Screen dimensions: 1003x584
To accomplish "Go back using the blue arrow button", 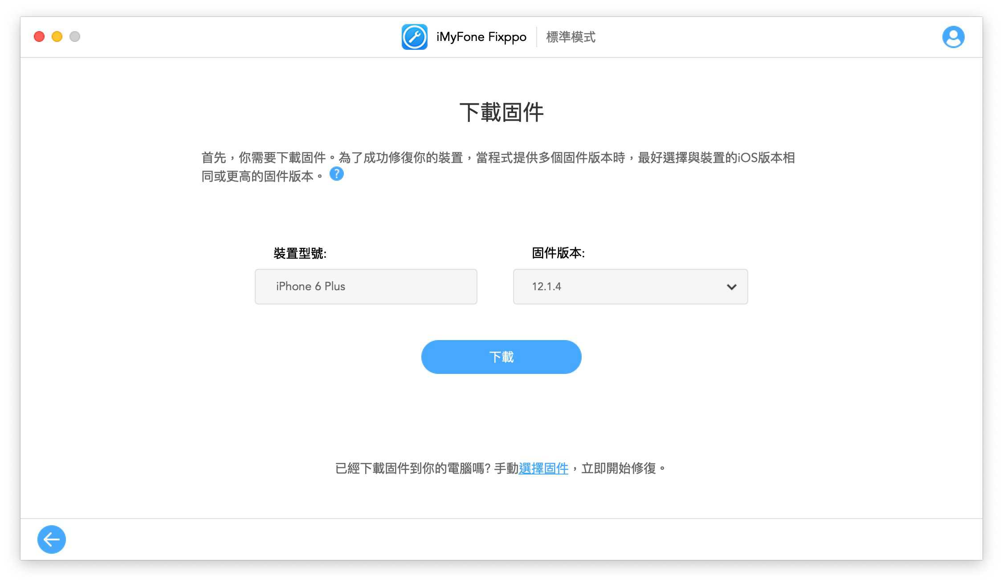I will pos(52,539).
